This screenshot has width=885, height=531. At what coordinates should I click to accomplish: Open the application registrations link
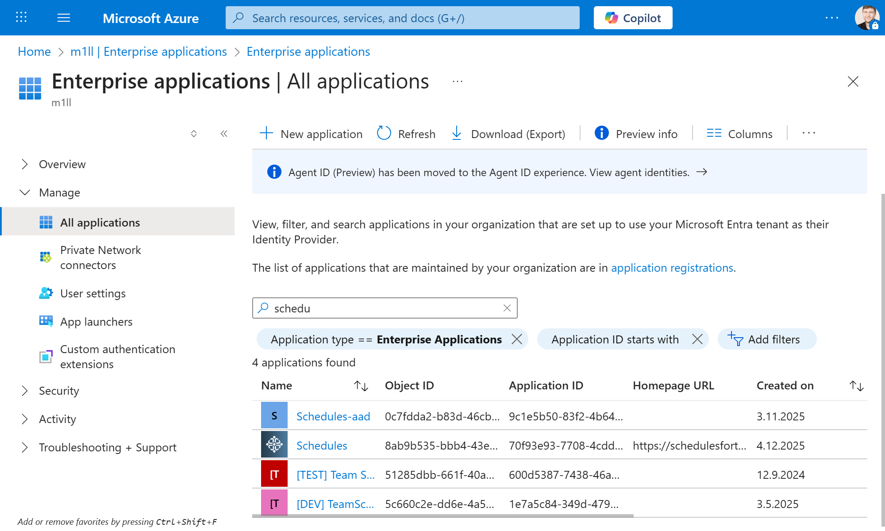click(672, 268)
